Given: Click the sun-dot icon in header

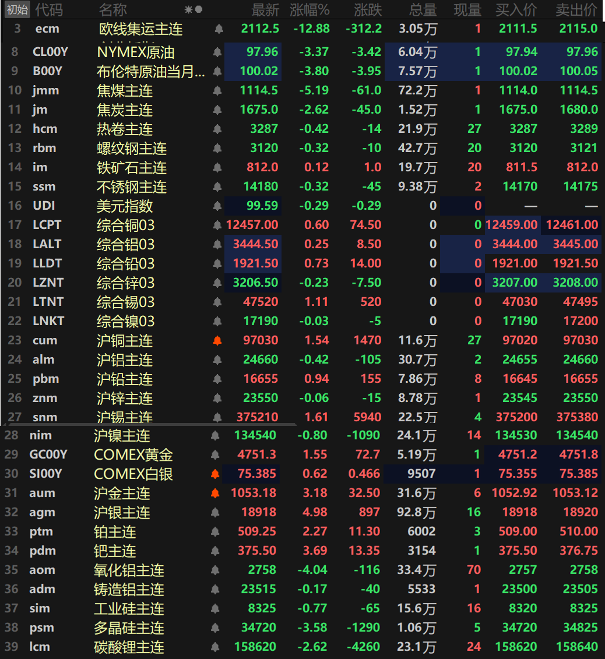Looking at the screenshot, I should (x=194, y=9).
